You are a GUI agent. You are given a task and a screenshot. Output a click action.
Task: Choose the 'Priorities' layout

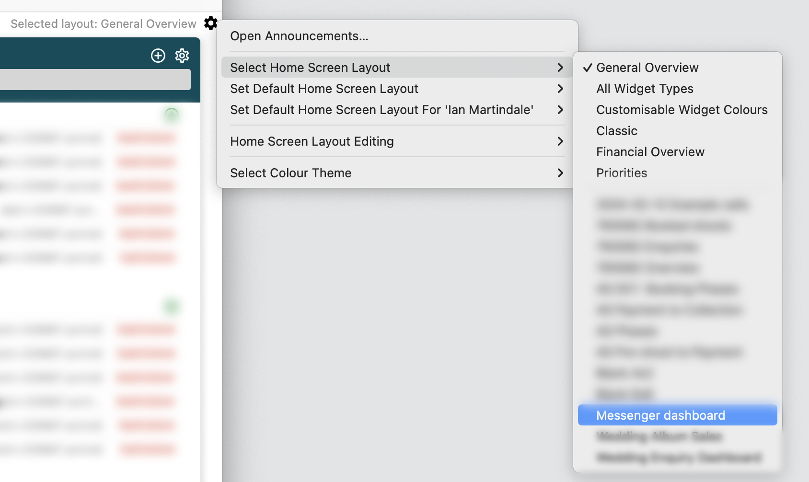tap(622, 173)
